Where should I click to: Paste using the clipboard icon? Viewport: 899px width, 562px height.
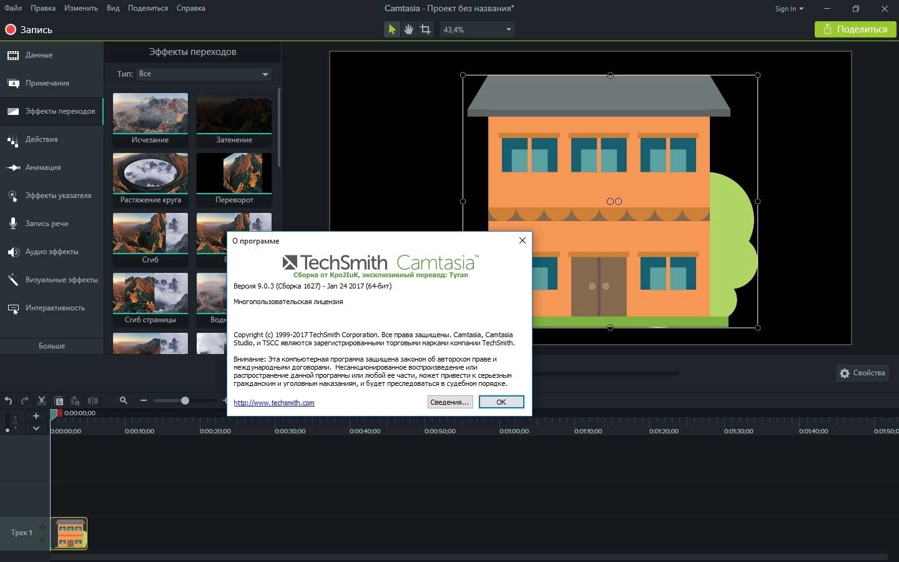tap(75, 401)
